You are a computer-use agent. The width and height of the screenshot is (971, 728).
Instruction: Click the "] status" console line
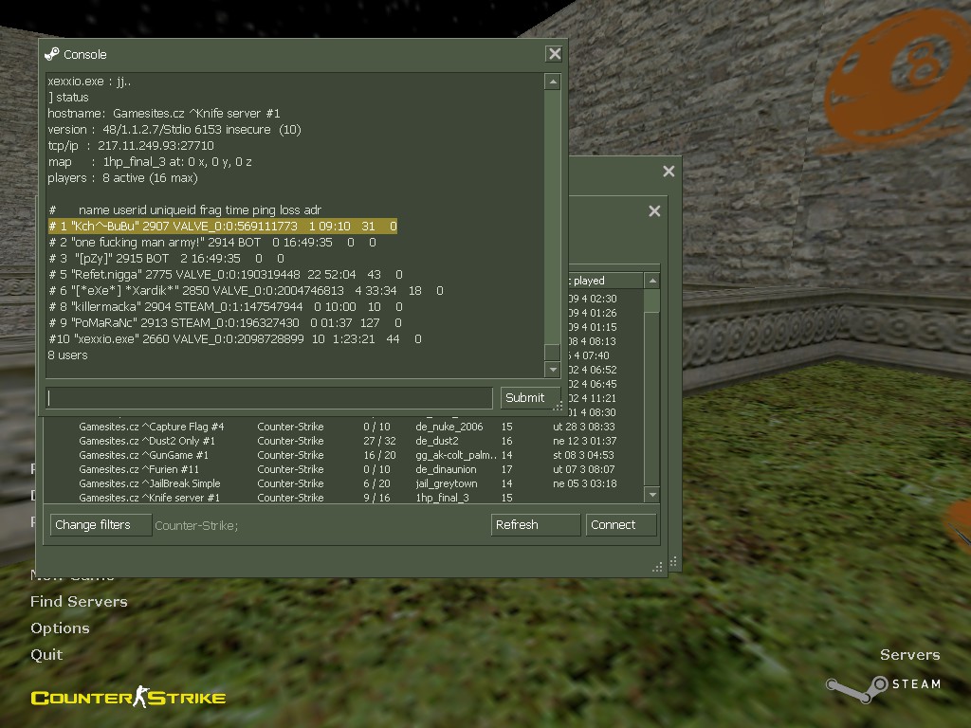(x=68, y=98)
